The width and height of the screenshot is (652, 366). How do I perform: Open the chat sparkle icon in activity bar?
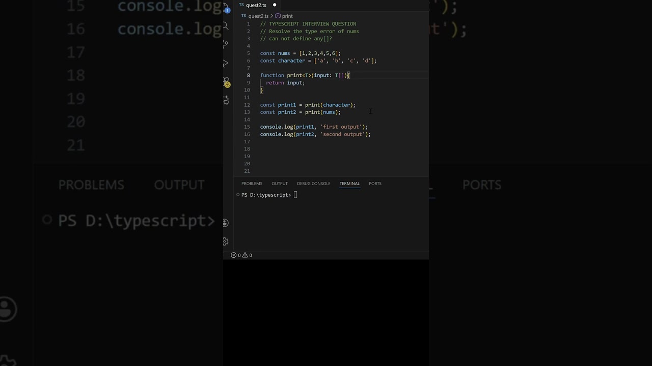point(226,100)
